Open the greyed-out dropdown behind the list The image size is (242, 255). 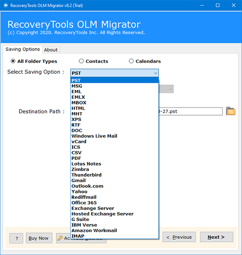click(x=166, y=89)
